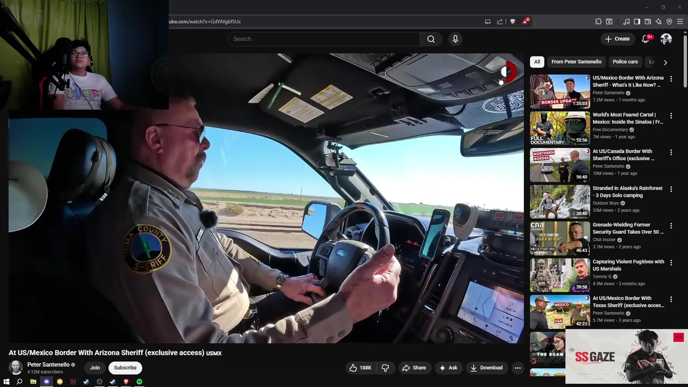Viewport: 688px width, 387px height.
Task: Click the Ask button under video
Action: coord(448,368)
